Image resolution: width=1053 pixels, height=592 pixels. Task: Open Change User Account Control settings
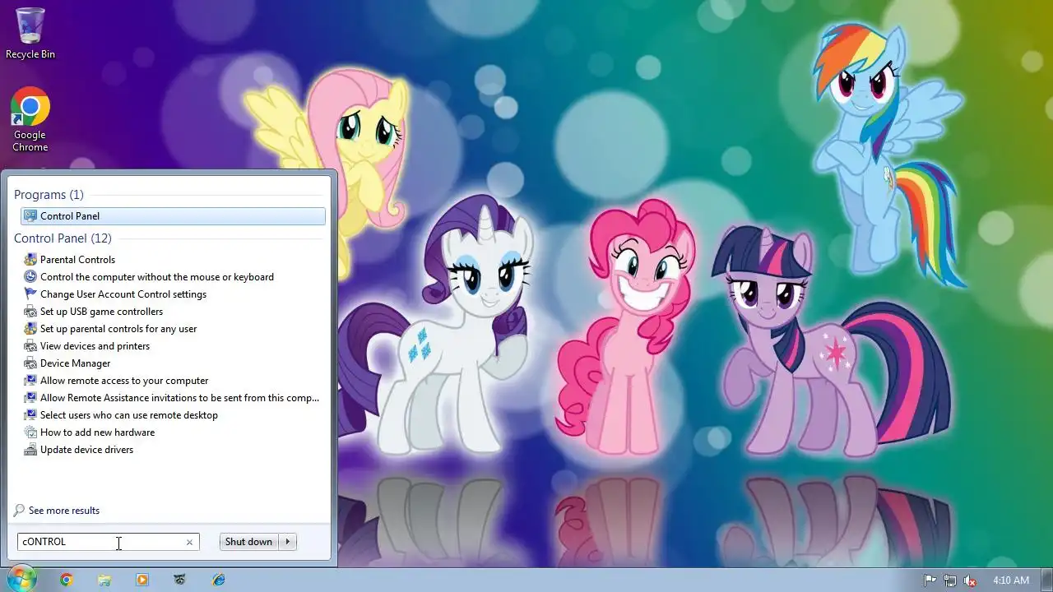[x=123, y=294]
